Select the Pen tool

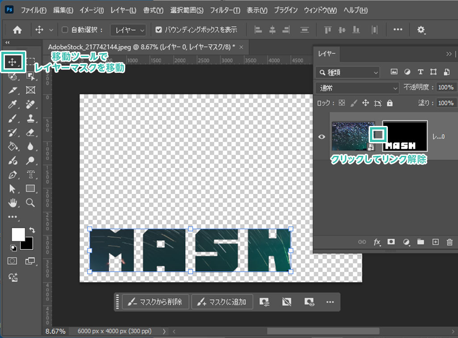click(12, 175)
